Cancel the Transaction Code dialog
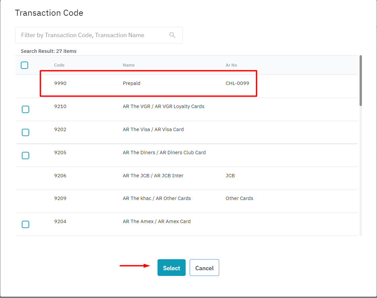377x298 pixels. click(x=204, y=268)
